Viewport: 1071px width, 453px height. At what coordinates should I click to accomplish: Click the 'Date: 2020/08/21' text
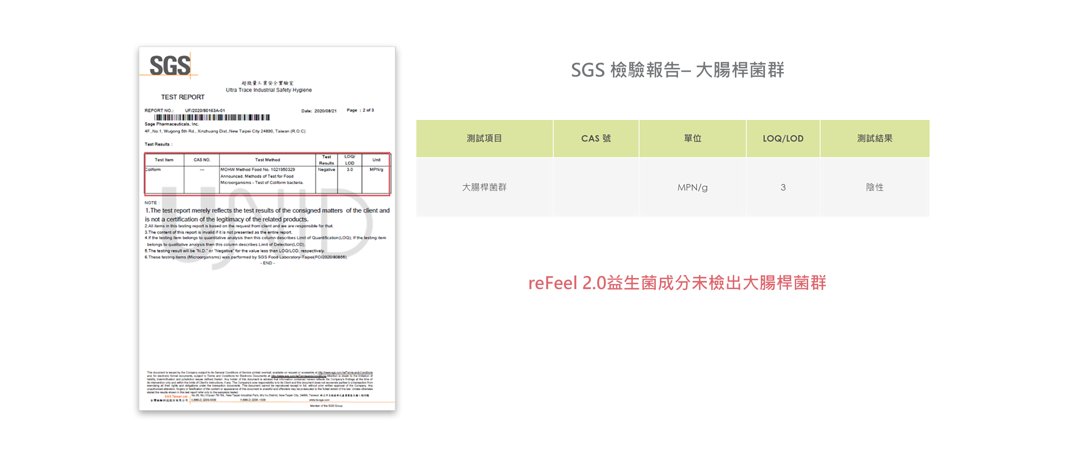319,111
